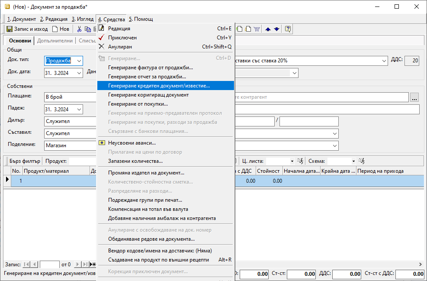427x281 pixels.
Task: Toggle the Приключен checked menu item
Action: [122, 38]
